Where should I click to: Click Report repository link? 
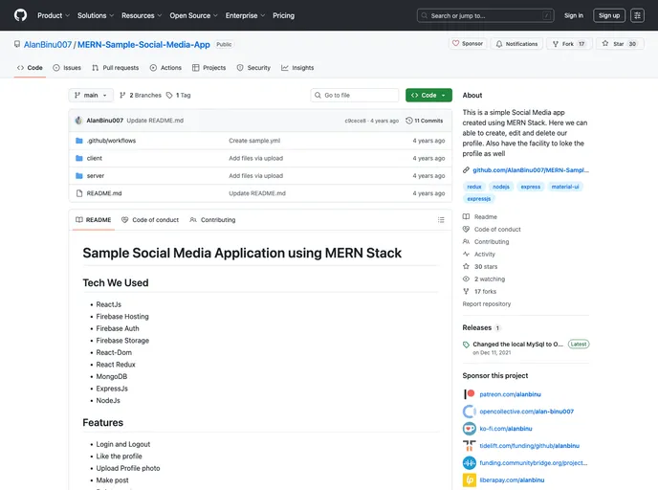point(487,304)
